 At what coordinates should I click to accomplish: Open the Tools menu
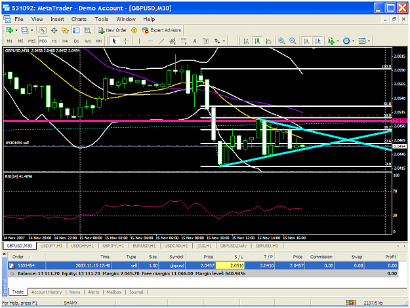click(102, 19)
